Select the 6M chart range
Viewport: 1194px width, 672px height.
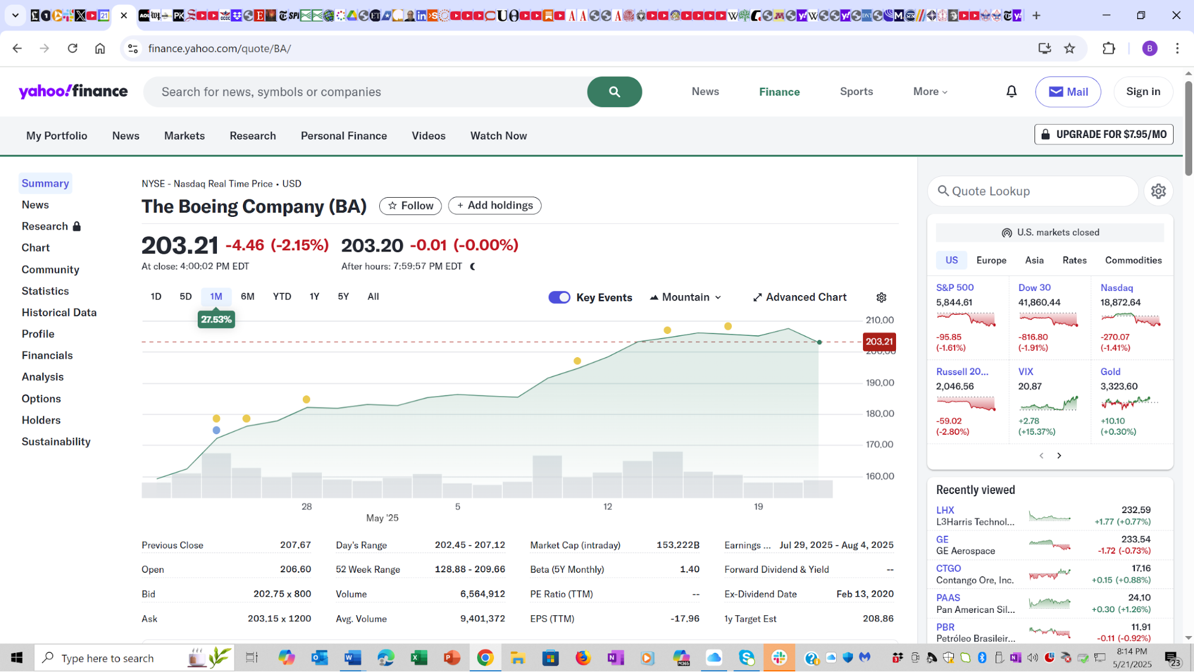[x=247, y=297]
